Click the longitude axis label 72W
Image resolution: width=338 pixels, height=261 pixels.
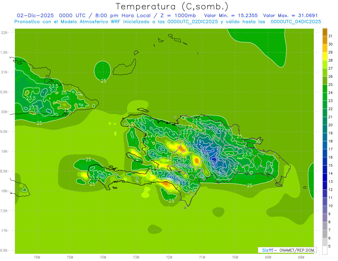tap(169, 257)
